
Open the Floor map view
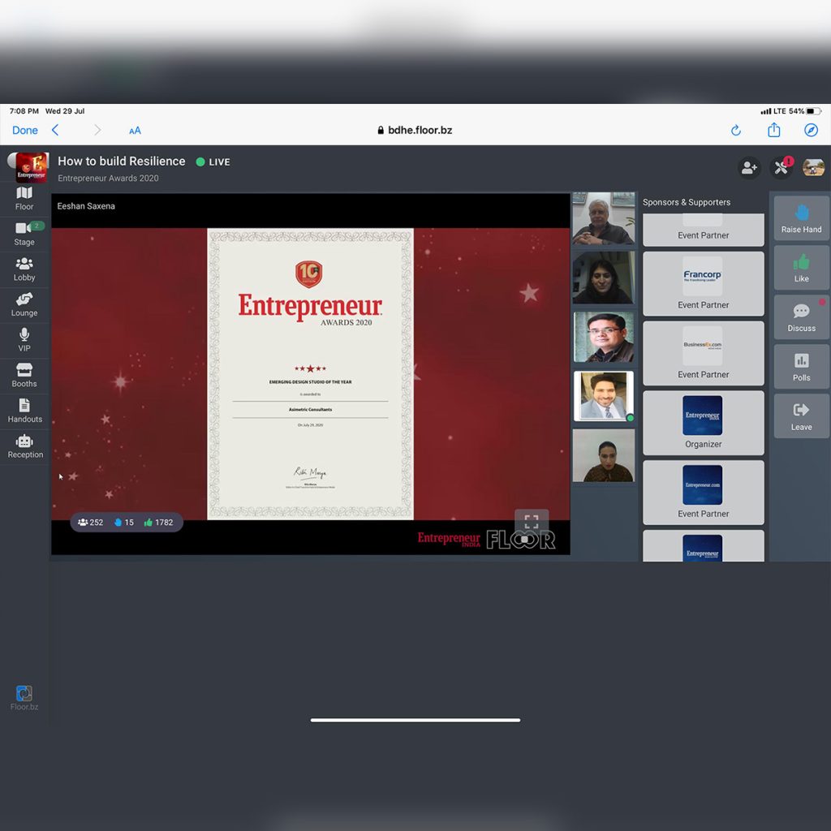(24, 199)
